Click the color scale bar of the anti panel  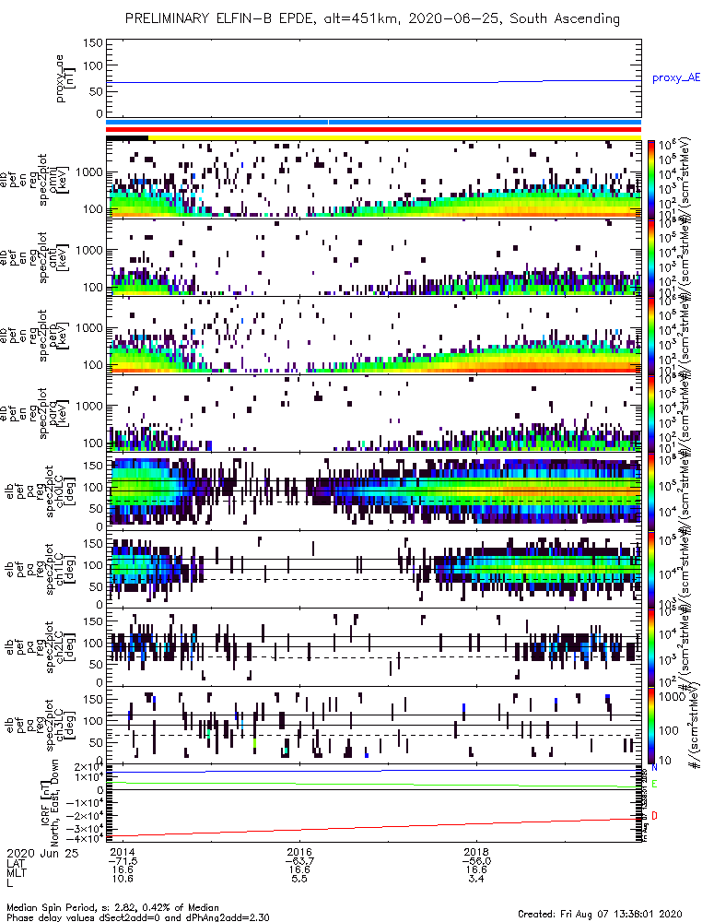pyautogui.click(x=650, y=257)
